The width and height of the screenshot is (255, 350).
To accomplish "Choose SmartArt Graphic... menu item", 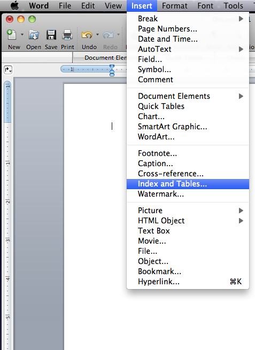I will click(188, 127).
